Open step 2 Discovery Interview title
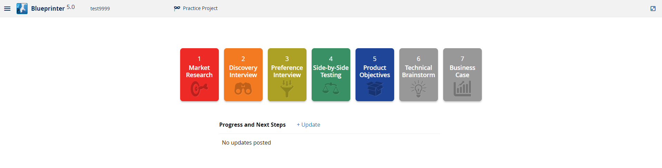662x168 pixels. point(243,71)
